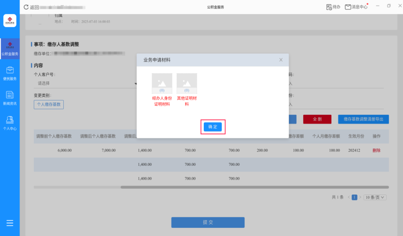
Task: Click the 202412 effective month cell
Action: point(354,150)
